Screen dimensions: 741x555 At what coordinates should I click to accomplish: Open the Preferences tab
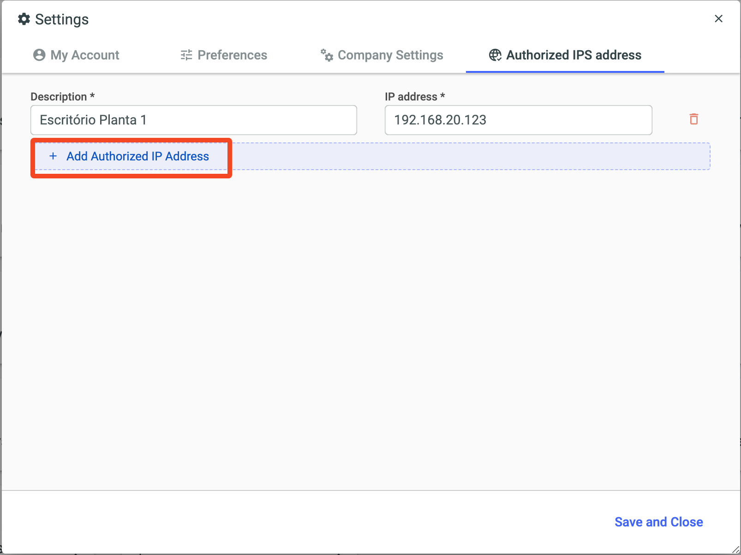[x=232, y=55]
